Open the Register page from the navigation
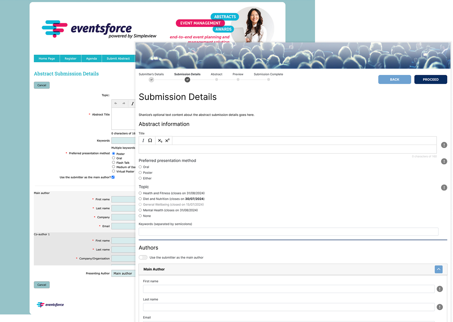The height and width of the screenshot is (322, 453). (70, 58)
